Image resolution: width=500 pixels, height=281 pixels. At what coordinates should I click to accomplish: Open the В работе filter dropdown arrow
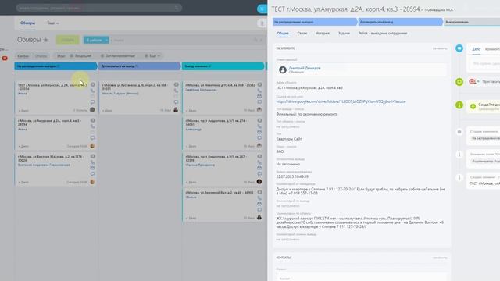pyautogui.click(x=106, y=40)
